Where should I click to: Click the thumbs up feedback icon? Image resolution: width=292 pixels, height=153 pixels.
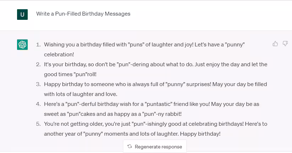point(275,44)
